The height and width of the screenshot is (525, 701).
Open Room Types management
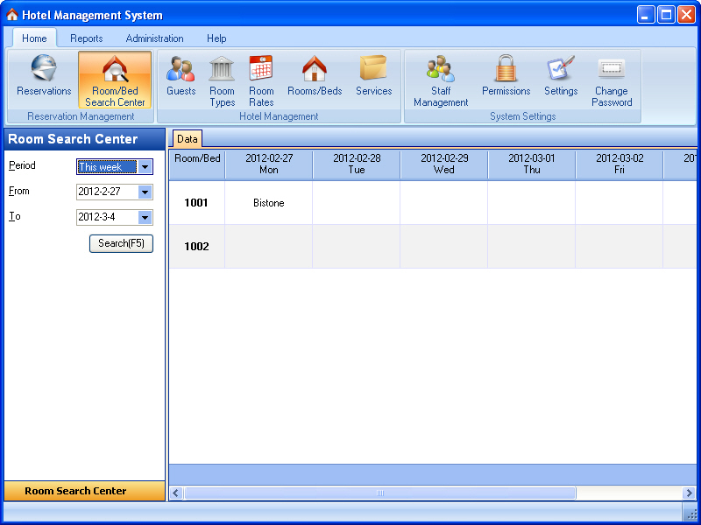(x=222, y=77)
